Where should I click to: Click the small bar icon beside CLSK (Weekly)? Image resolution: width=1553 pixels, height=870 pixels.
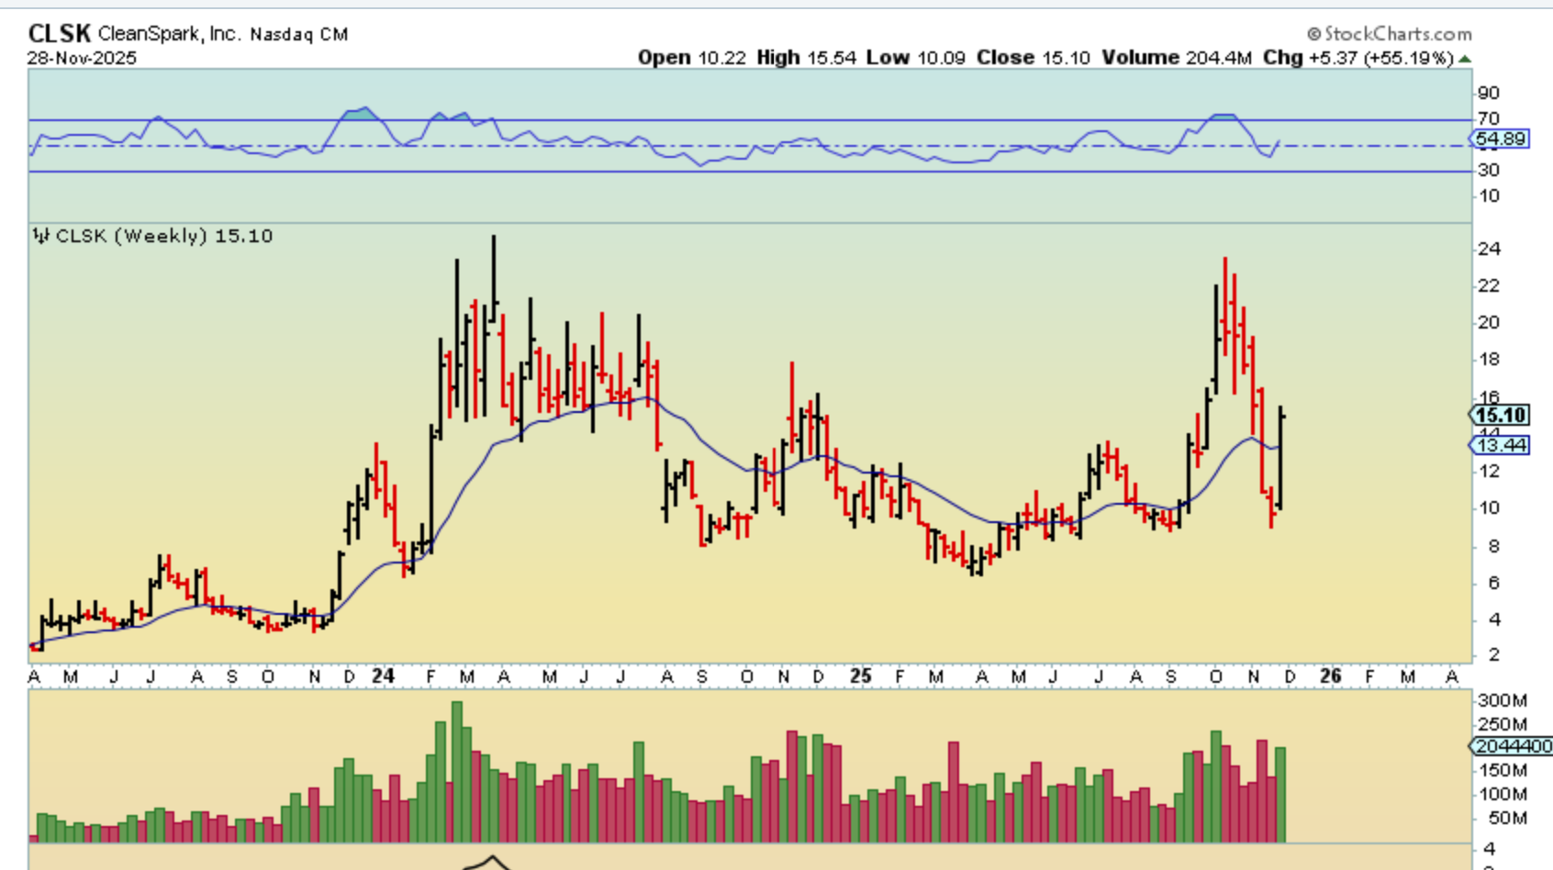40,236
